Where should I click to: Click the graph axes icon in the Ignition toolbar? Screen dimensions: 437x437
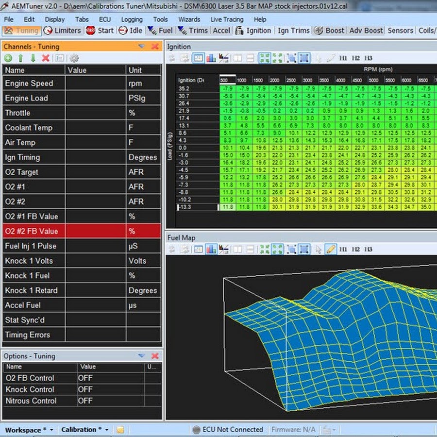(223, 58)
